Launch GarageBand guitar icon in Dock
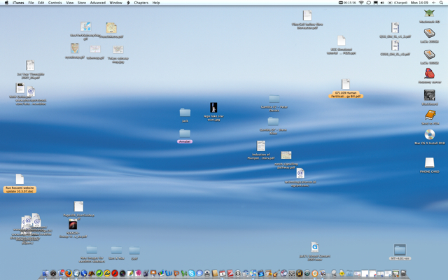This screenshot has height=280, width=448. pyautogui.click(x=276, y=274)
